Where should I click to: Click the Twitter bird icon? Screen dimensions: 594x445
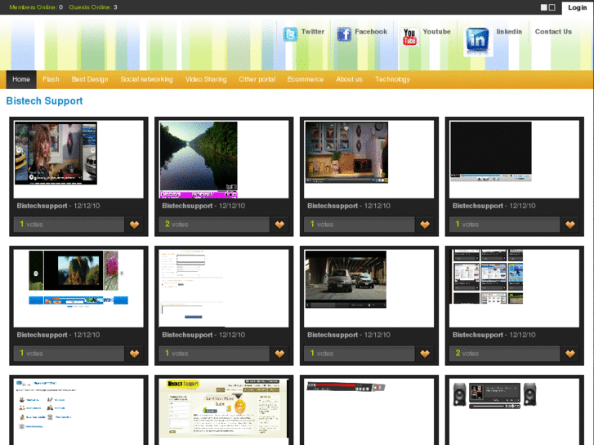[290, 34]
